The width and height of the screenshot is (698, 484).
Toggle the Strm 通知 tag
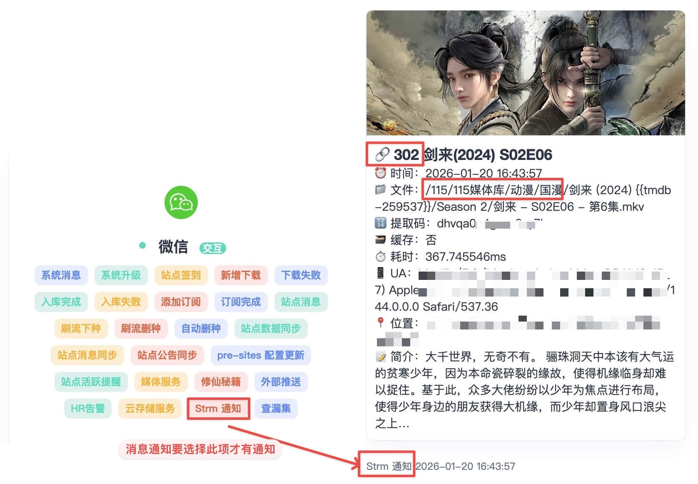click(x=218, y=409)
